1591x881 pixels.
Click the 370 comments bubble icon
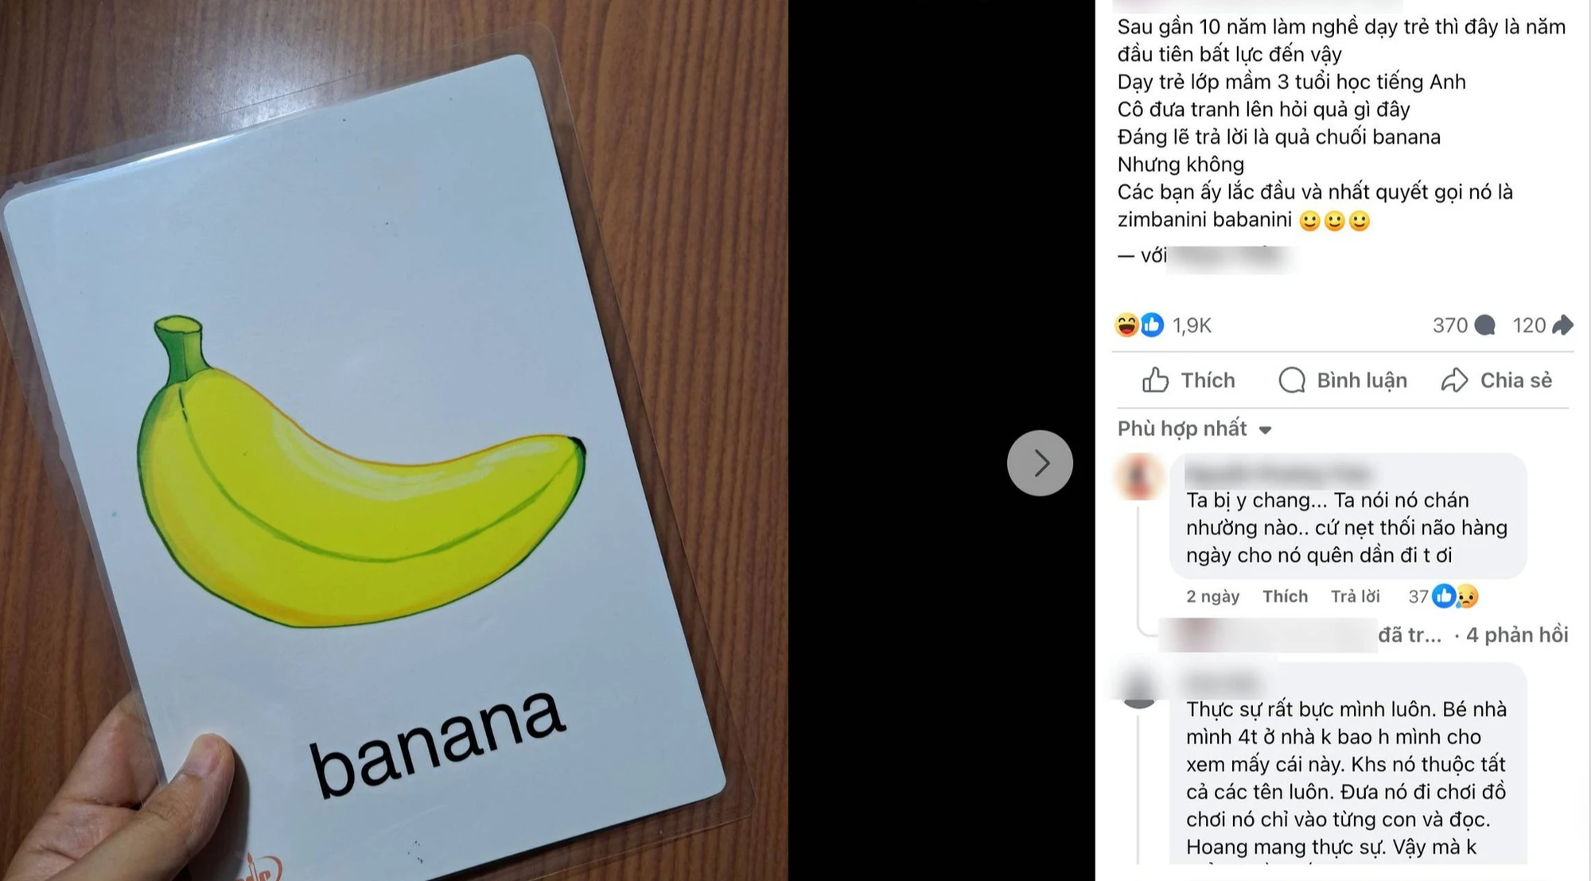click(x=1484, y=324)
